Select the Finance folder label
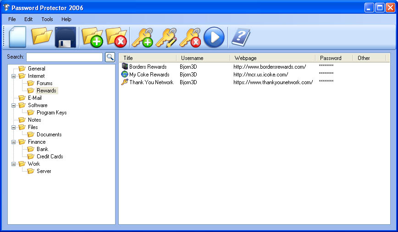Image resolution: width=398 pixels, height=232 pixels. point(37,141)
